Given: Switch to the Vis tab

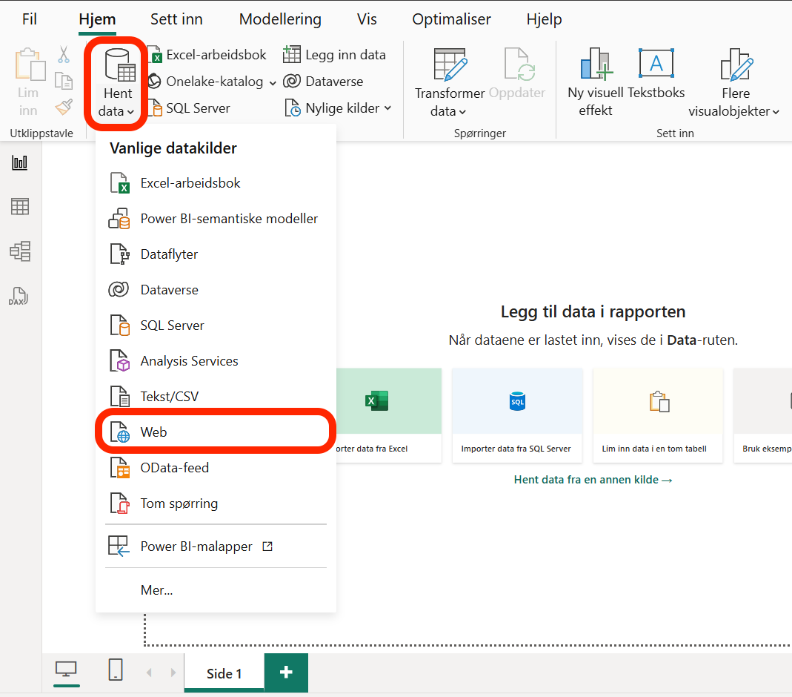Looking at the screenshot, I should 367,19.
